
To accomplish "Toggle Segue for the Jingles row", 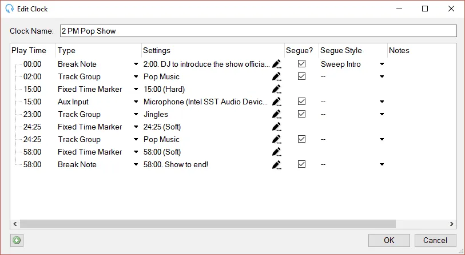I will (301, 114).
